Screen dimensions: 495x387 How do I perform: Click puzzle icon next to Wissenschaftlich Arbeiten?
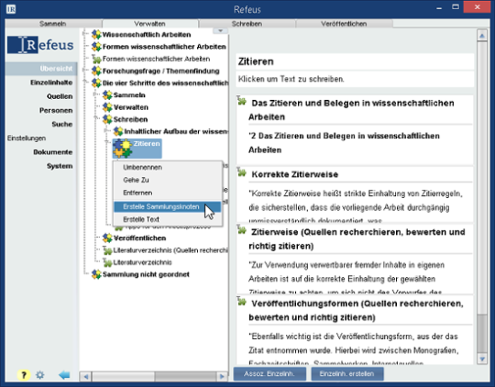[96, 35]
